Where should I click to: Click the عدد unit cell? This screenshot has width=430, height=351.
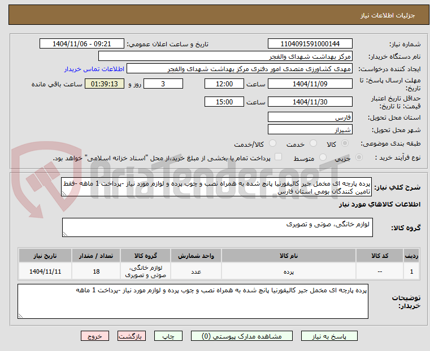click(196, 271)
